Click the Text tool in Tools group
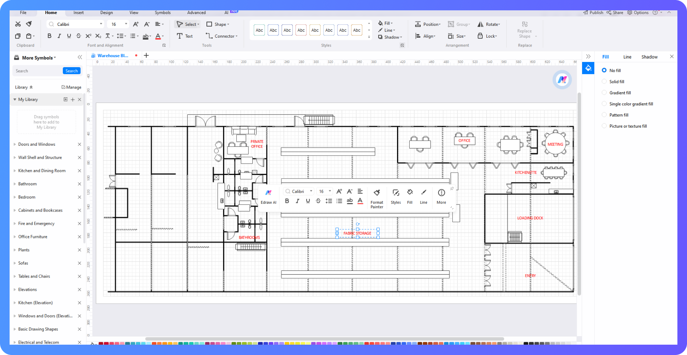This screenshot has width=687, height=355. click(185, 36)
